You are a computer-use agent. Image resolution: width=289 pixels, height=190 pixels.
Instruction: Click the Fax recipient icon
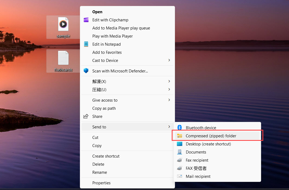coord(179,160)
